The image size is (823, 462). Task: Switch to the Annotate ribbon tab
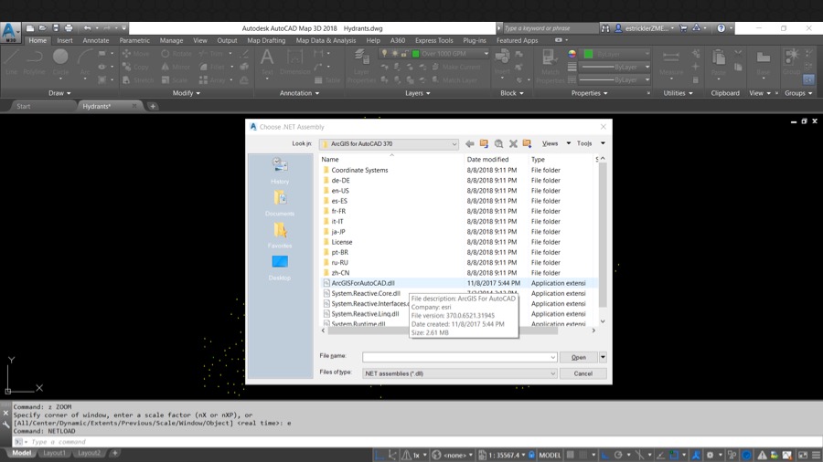click(x=95, y=40)
